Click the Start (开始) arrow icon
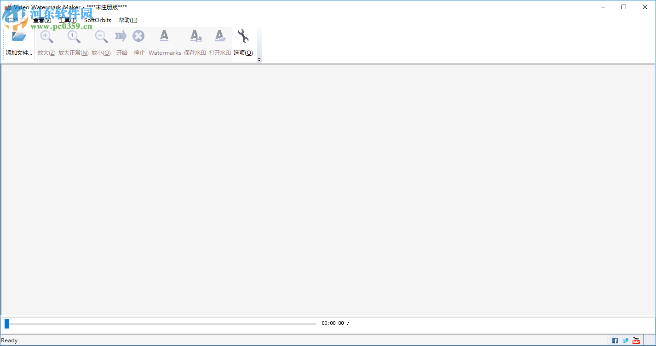 click(121, 36)
